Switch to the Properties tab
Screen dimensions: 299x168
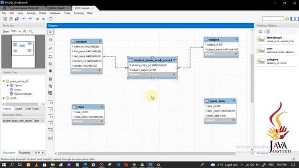coord(24,153)
